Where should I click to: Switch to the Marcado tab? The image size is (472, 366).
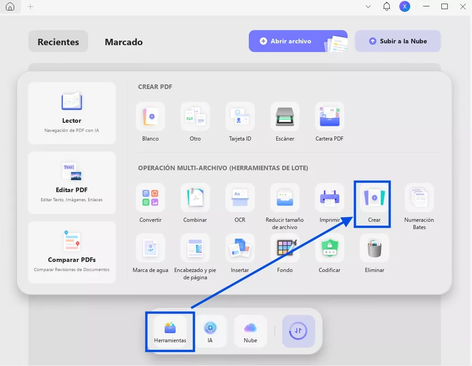tap(124, 42)
